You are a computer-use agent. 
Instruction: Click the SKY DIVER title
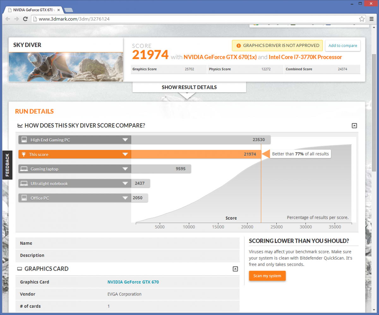pos(27,45)
